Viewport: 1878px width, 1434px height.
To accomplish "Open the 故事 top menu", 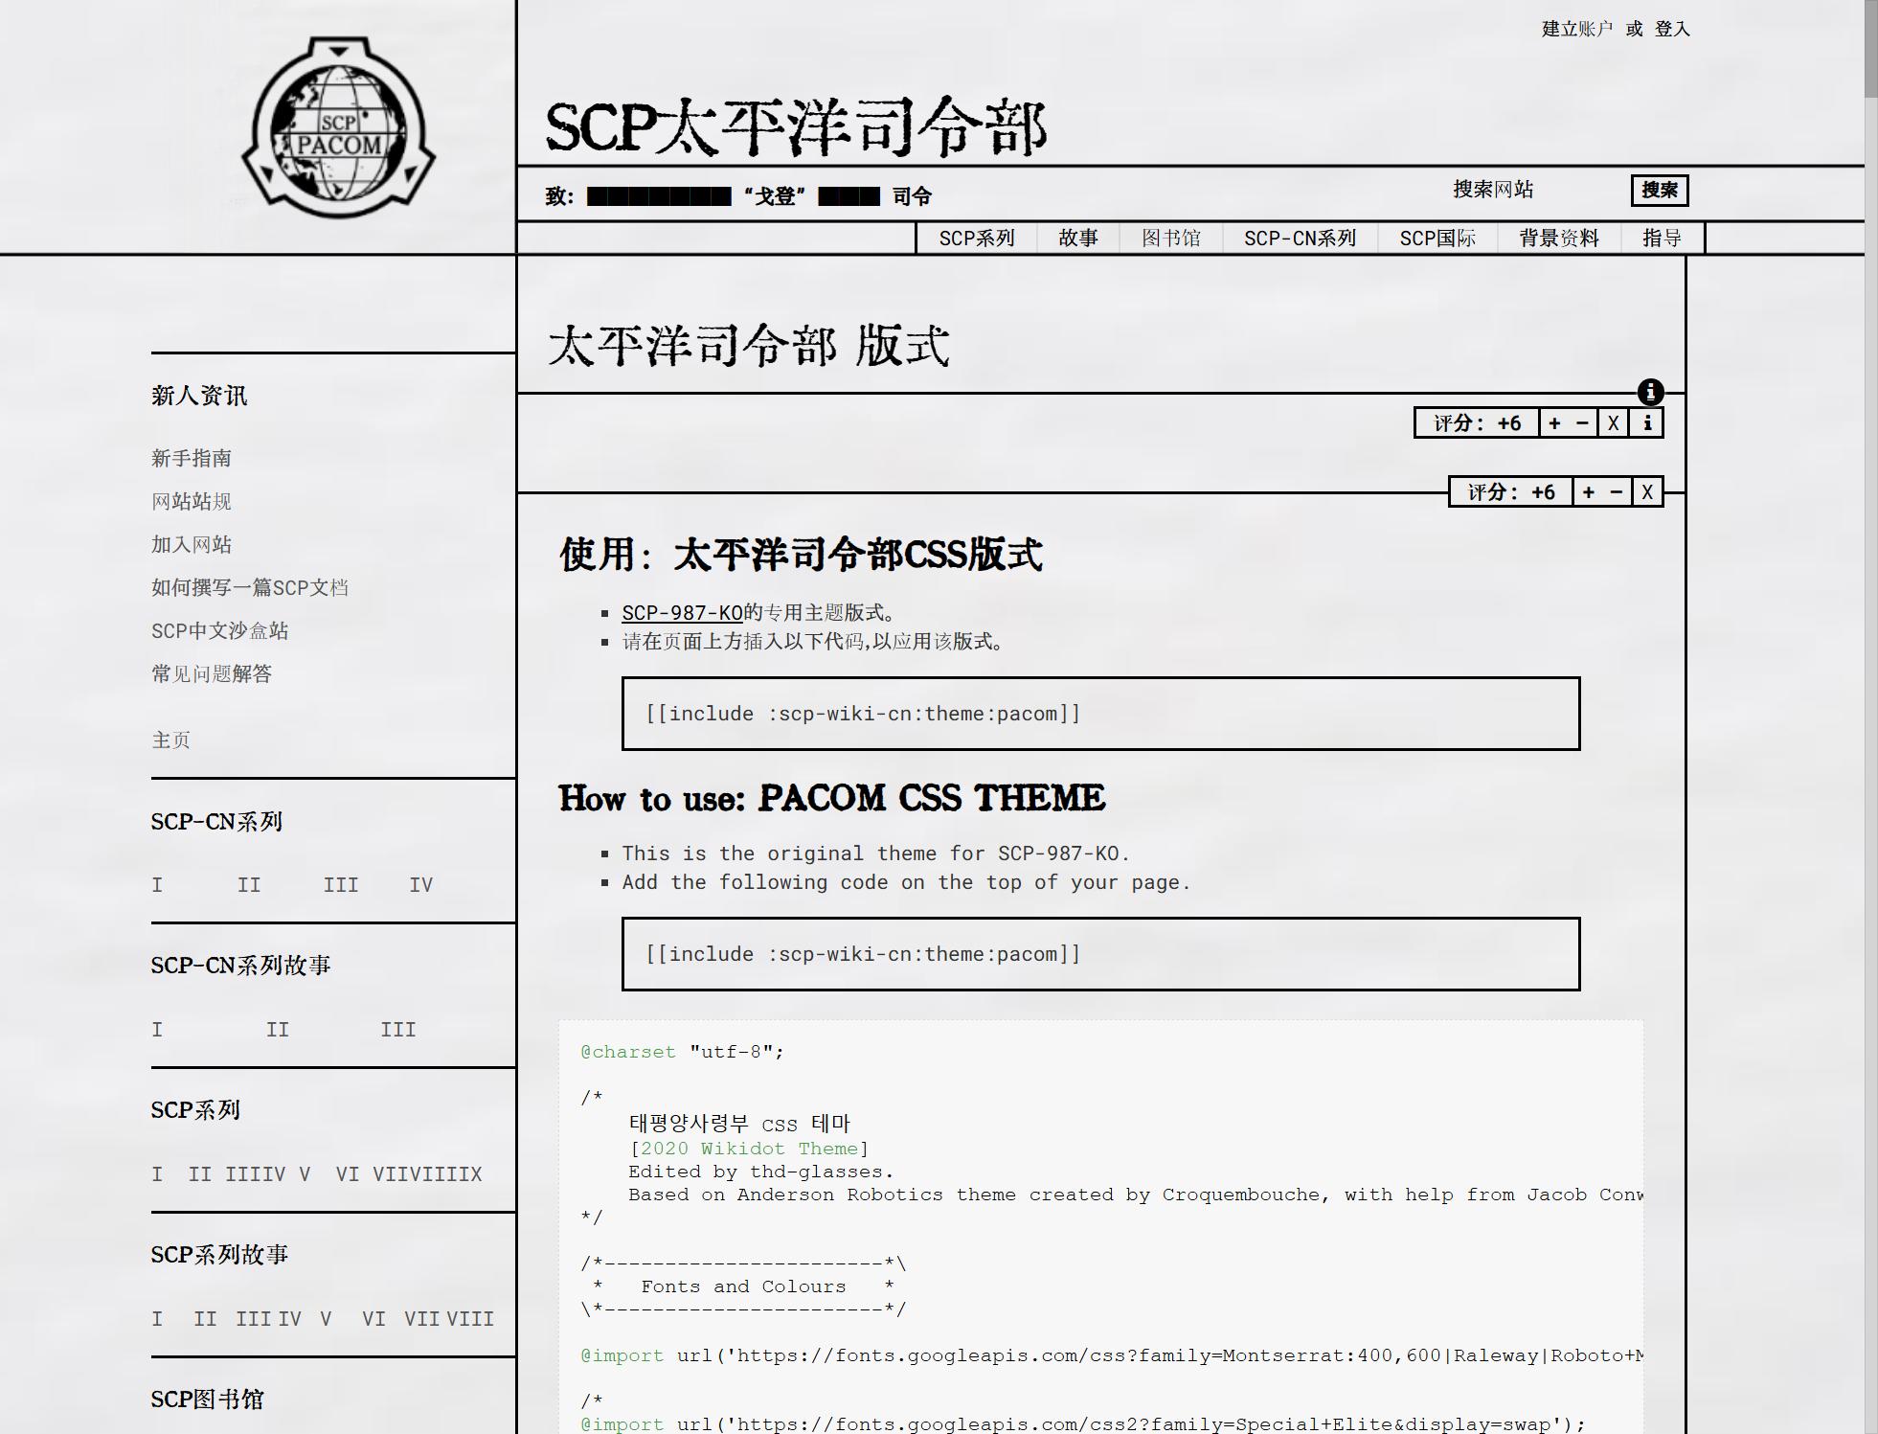I will (x=1077, y=239).
